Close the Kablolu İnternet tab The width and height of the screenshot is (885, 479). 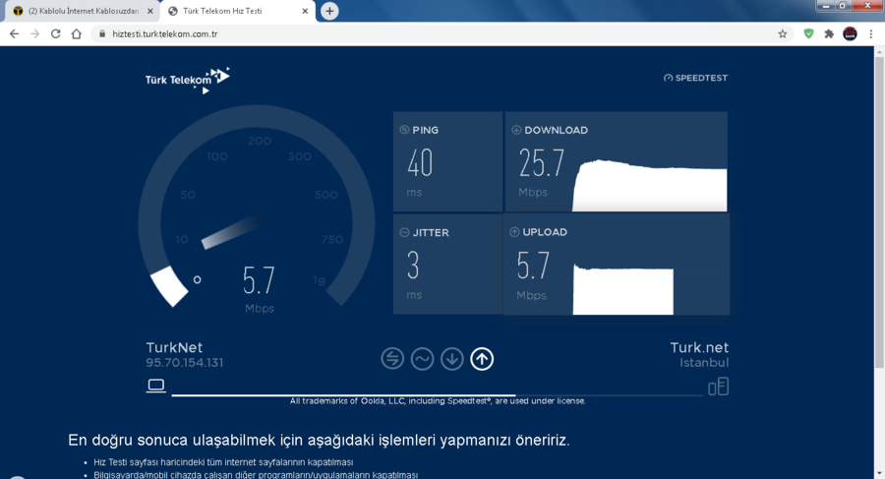[x=150, y=11]
